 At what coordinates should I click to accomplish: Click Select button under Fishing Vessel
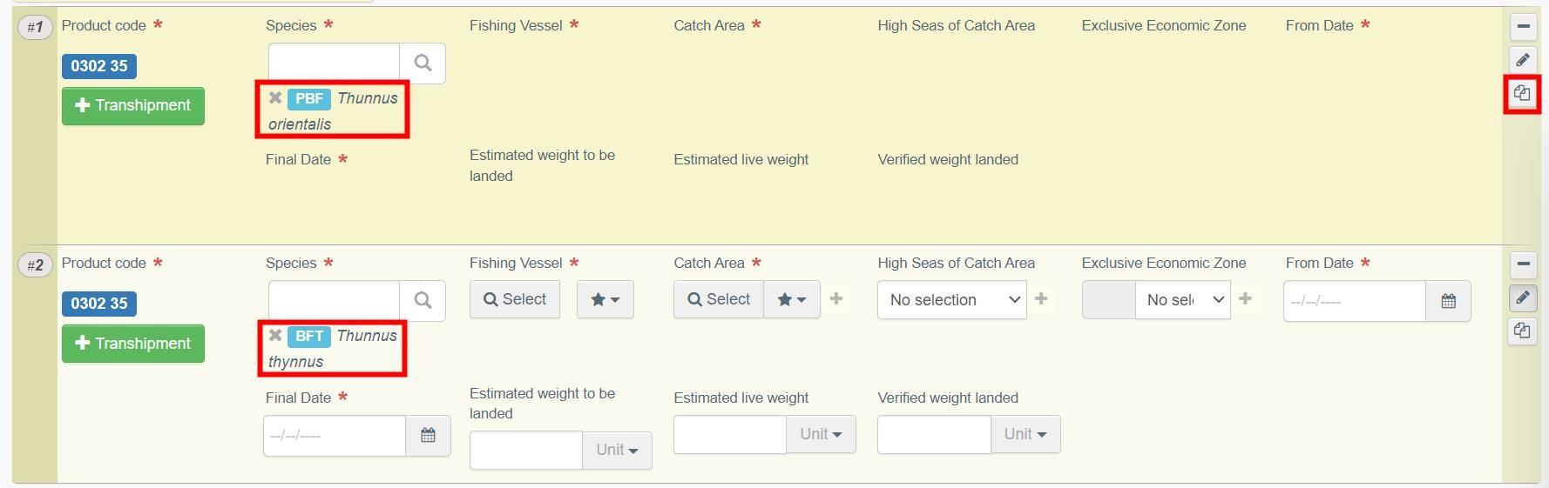(515, 300)
